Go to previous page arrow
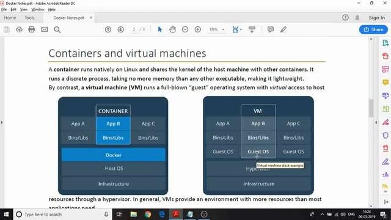This screenshot has height=220, width=391. 108,30
